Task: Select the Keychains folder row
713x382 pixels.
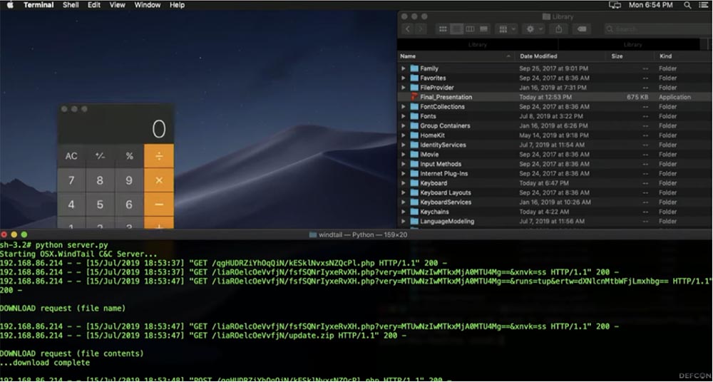Action: [554, 212]
